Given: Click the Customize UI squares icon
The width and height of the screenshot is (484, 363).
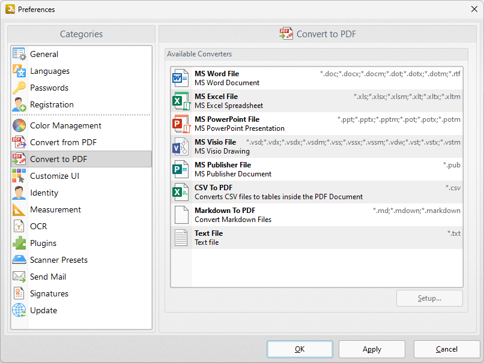Looking at the screenshot, I should (x=19, y=176).
